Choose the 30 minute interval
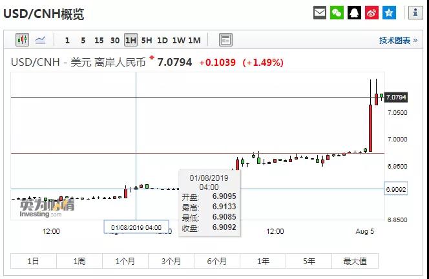Image resolution: width=429 pixels, height=279 pixels. (x=114, y=40)
